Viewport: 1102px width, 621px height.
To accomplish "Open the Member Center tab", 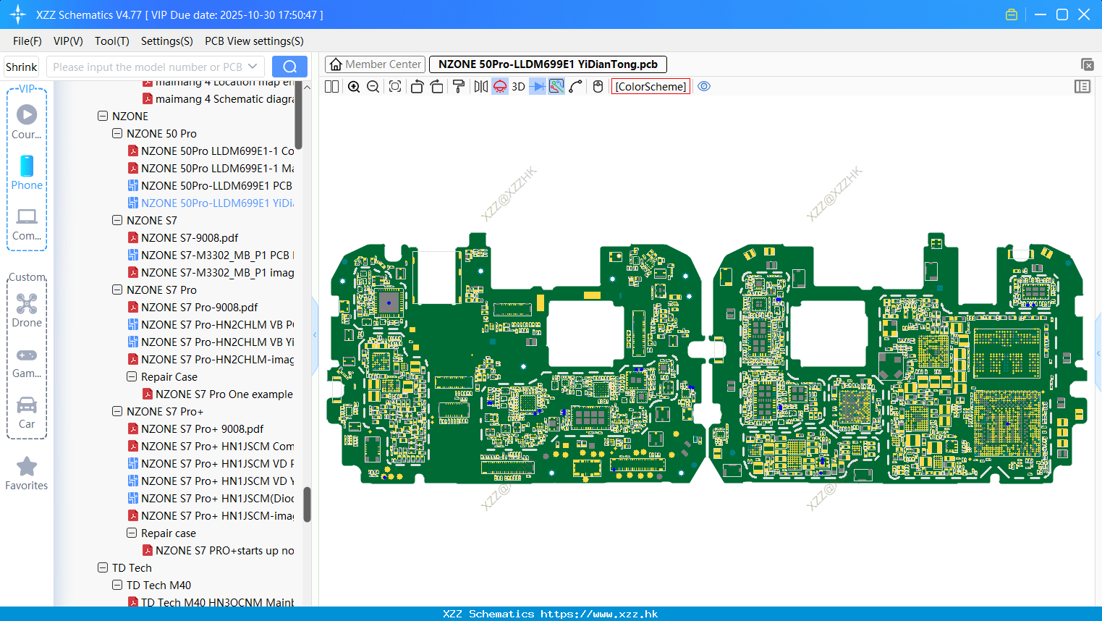I will pos(376,64).
